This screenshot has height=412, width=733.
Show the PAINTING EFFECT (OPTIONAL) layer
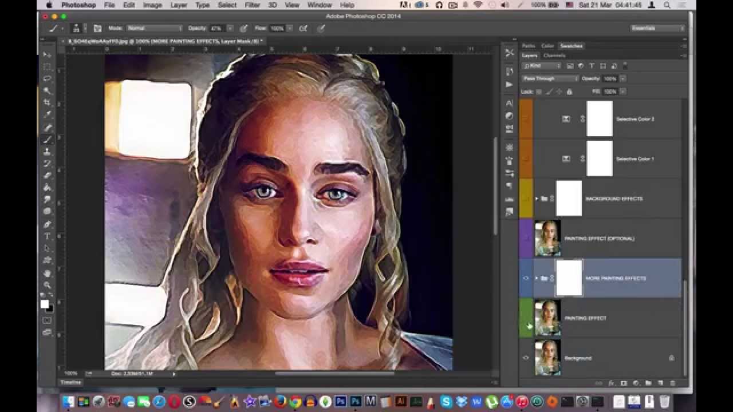526,239
